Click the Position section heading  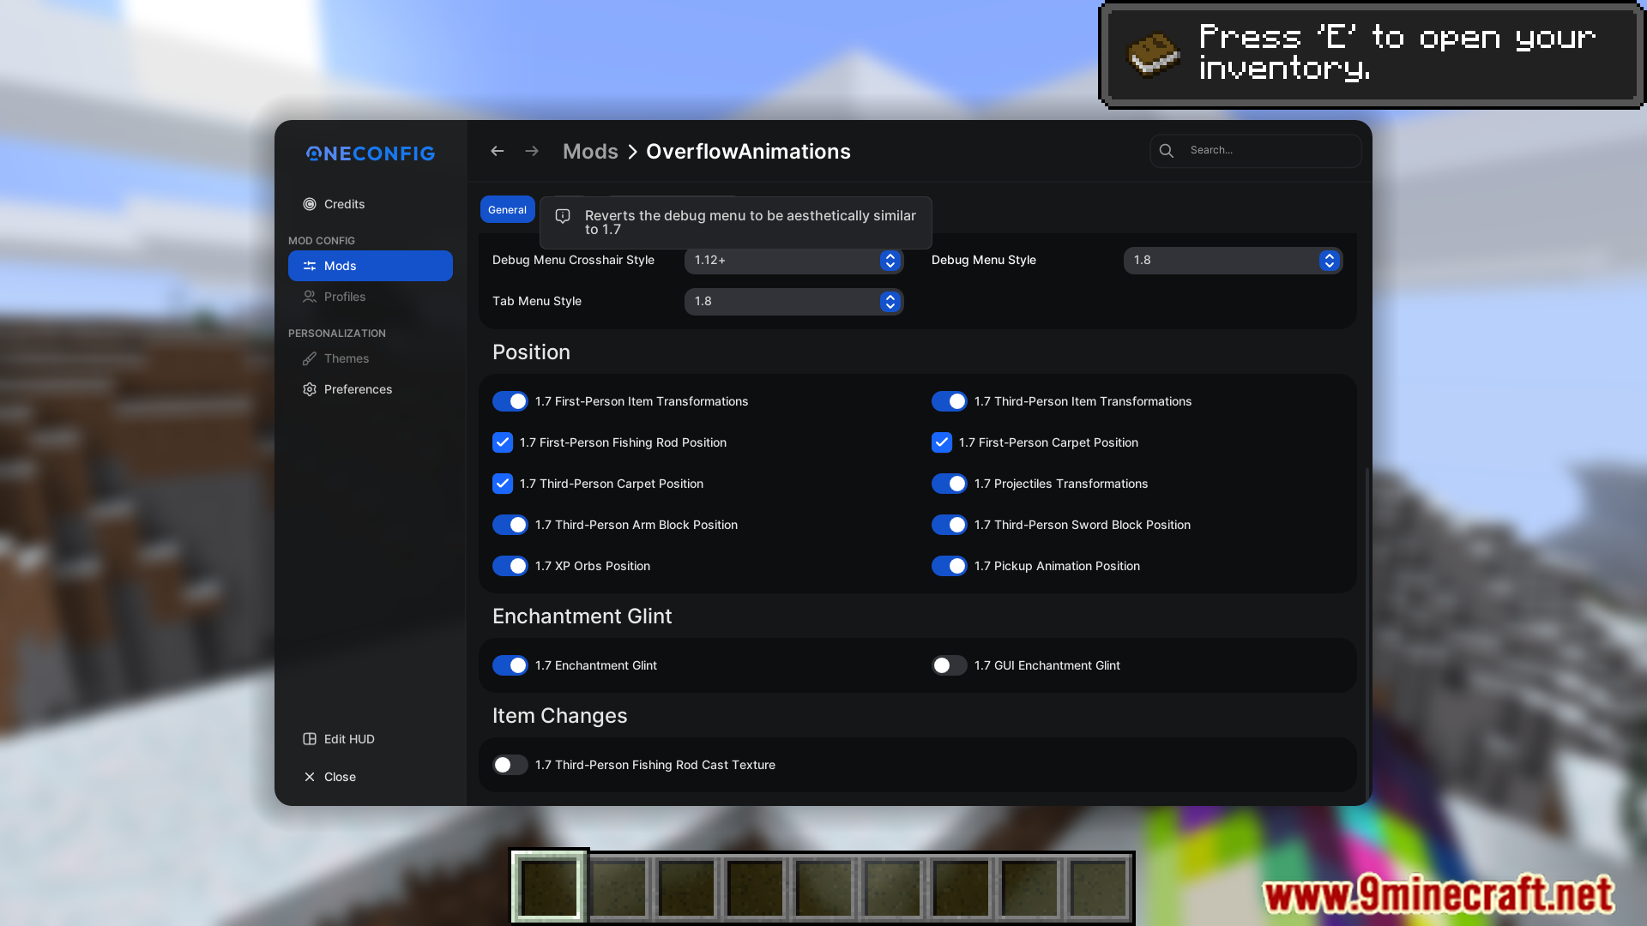pos(531,352)
